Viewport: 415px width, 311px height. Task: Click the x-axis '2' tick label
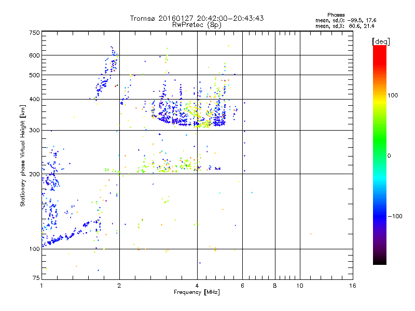pyautogui.click(x=119, y=286)
